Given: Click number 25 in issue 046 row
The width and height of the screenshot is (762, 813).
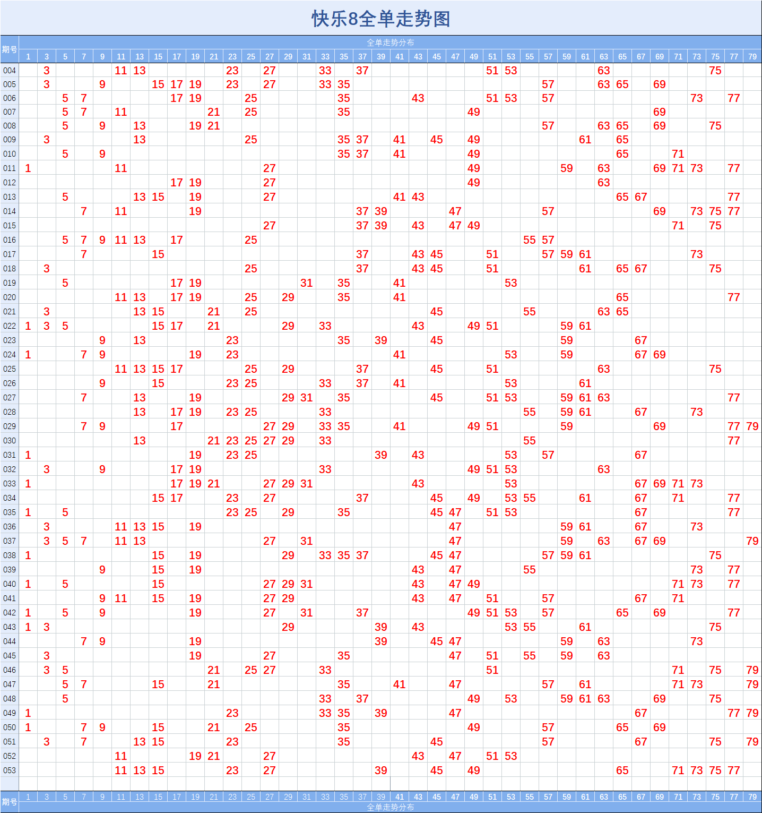Looking at the screenshot, I should (x=251, y=670).
